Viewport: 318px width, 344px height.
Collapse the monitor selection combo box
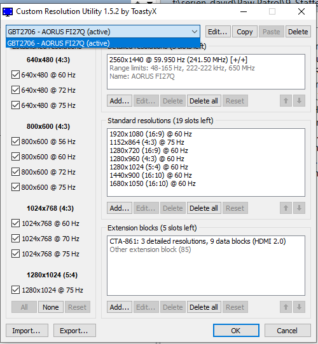[195, 32]
